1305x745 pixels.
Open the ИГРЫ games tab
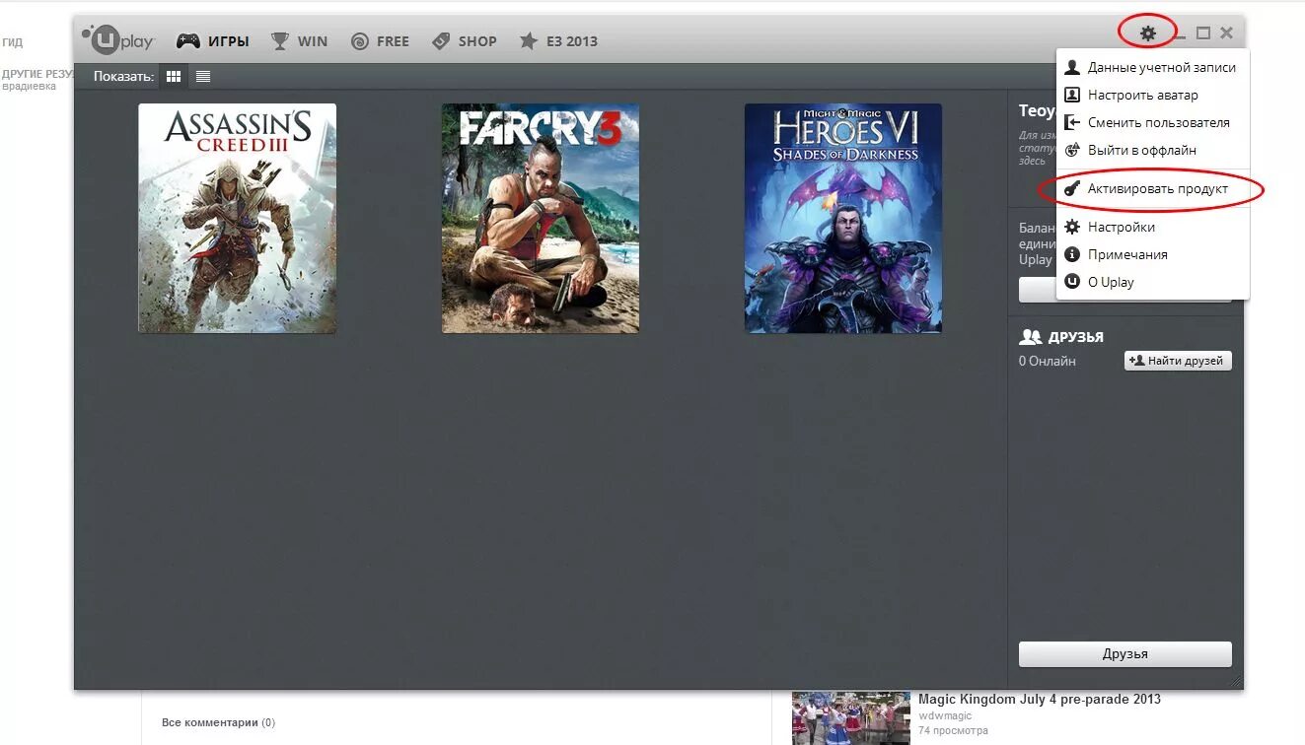pos(212,41)
